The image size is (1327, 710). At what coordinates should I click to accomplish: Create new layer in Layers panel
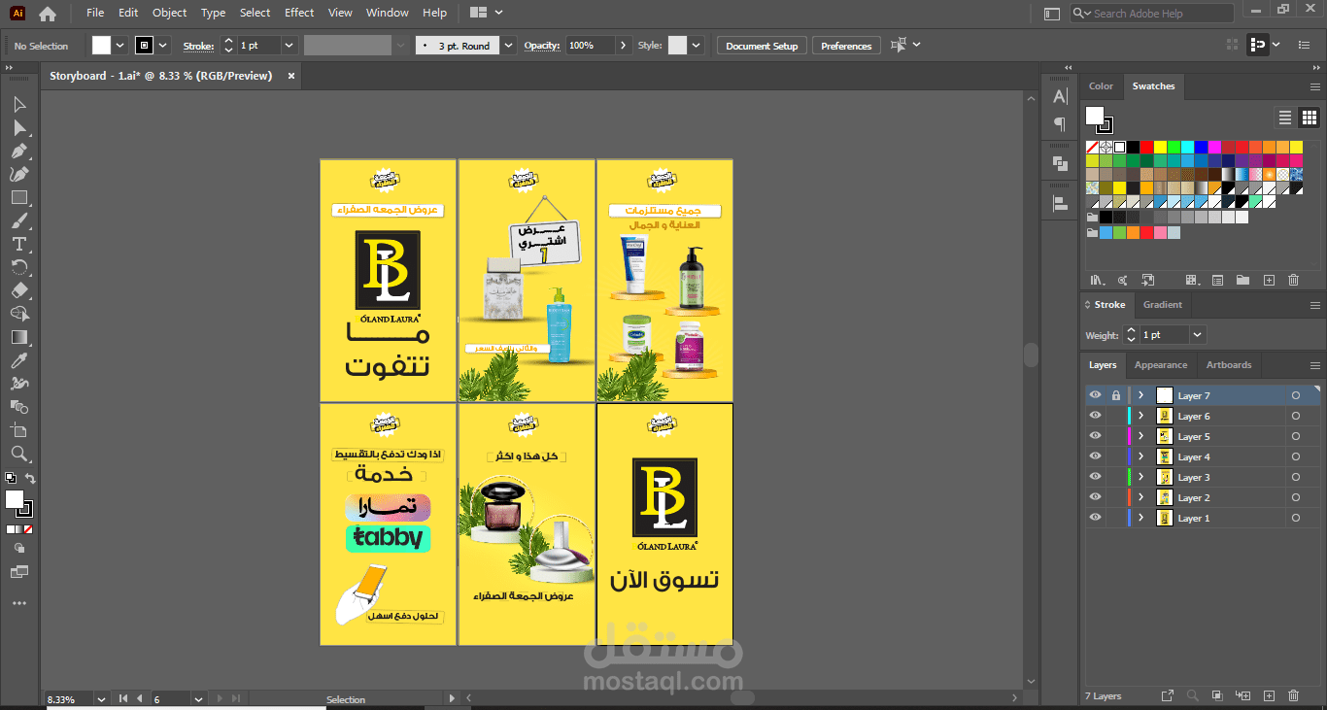1269,695
